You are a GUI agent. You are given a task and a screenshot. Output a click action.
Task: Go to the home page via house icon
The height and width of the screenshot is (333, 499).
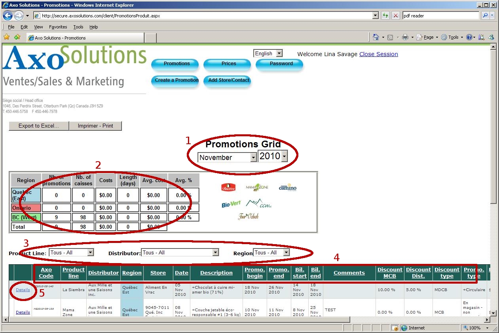click(x=376, y=37)
